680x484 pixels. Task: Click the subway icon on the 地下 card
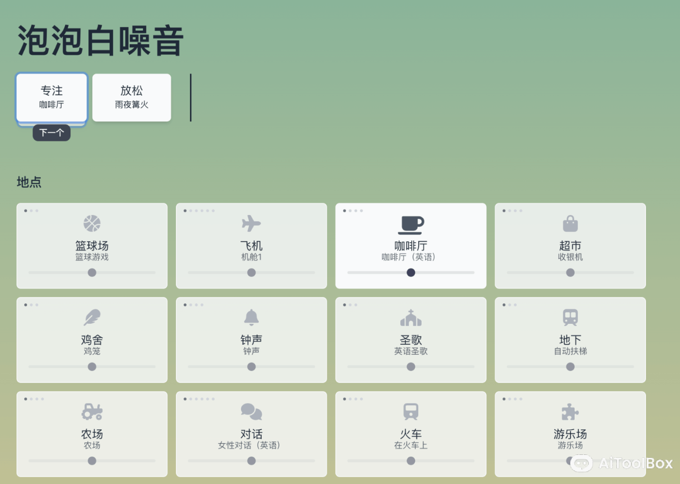(570, 317)
